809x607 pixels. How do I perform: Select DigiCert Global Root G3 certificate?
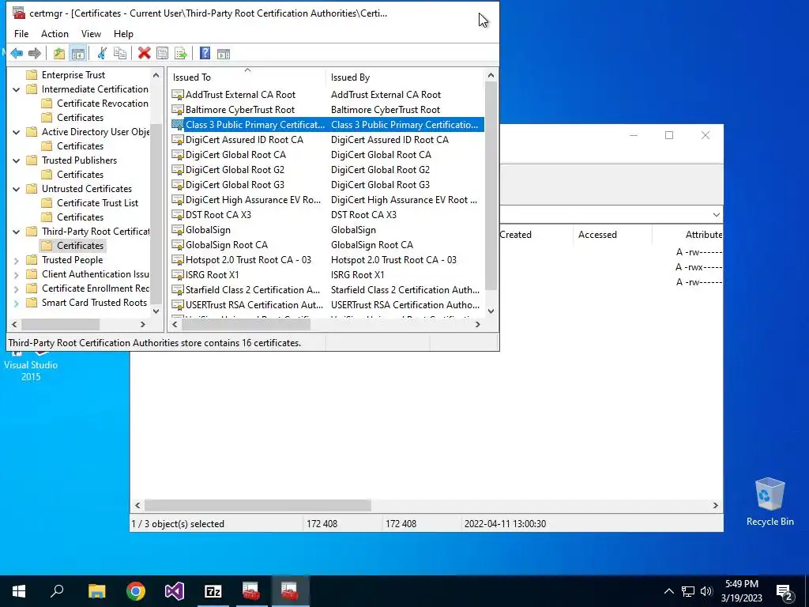[327, 184]
